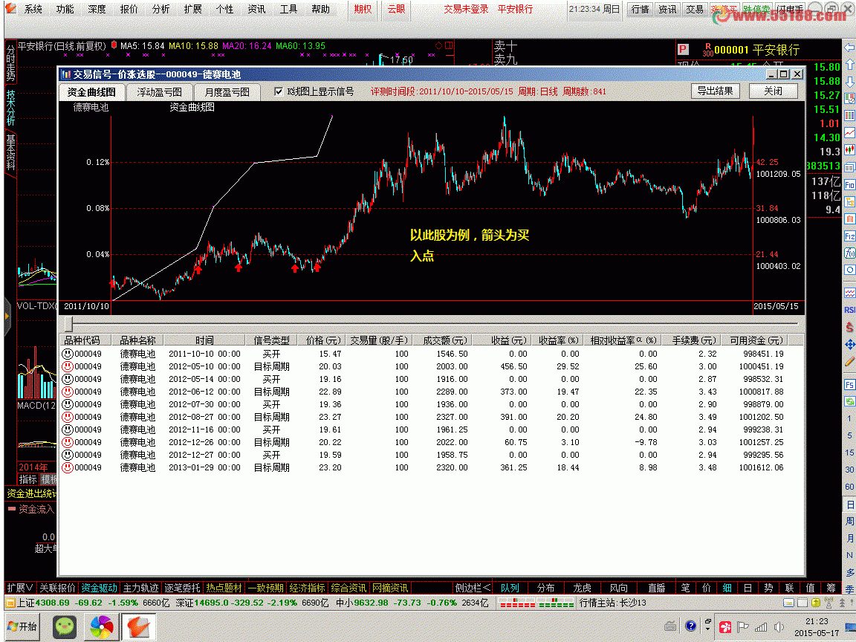
Task: Click the red P icon beside stock code 000001
Action: coord(682,49)
